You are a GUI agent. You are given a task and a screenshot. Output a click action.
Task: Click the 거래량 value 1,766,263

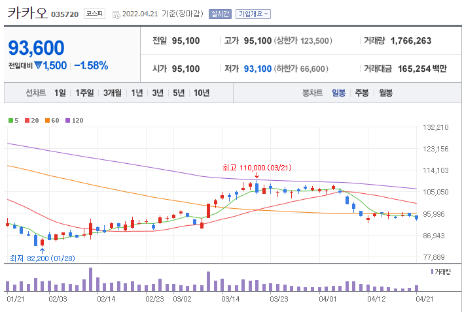point(411,40)
